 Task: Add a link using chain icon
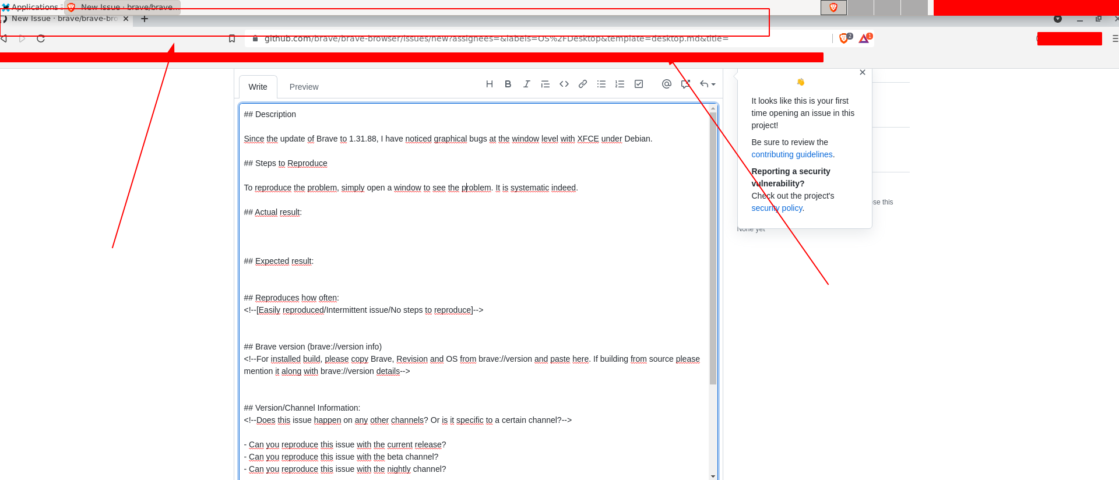(x=583, y=84)
